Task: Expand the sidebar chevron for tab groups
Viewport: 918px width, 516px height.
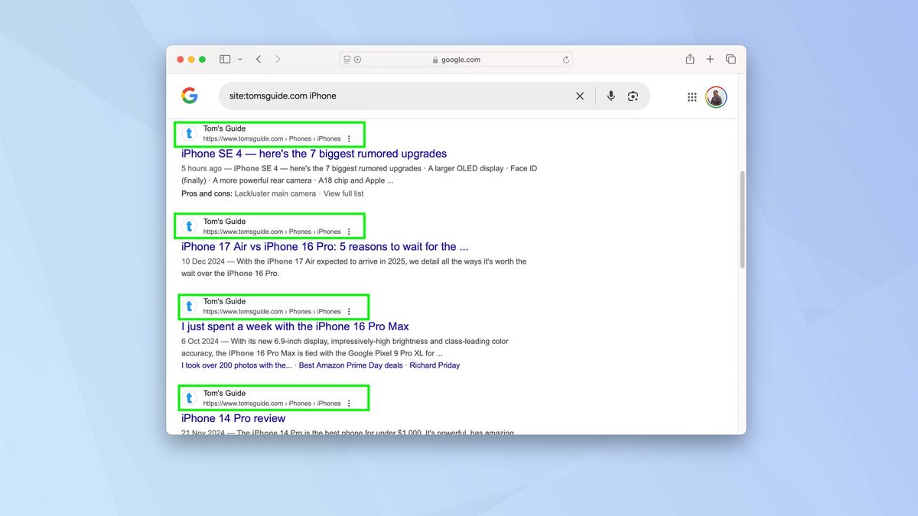Action: (239, 59)
